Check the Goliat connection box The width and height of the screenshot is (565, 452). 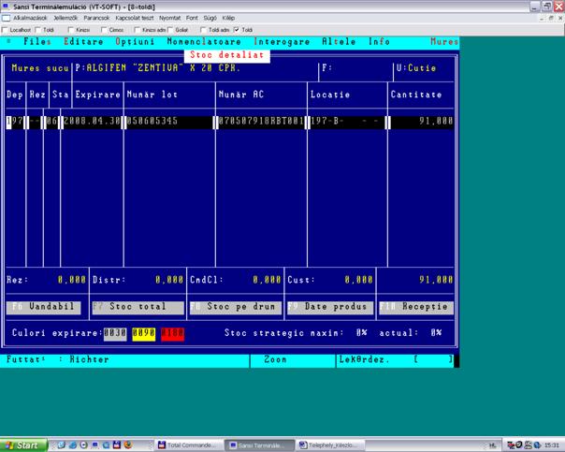[x=171, y=30]
